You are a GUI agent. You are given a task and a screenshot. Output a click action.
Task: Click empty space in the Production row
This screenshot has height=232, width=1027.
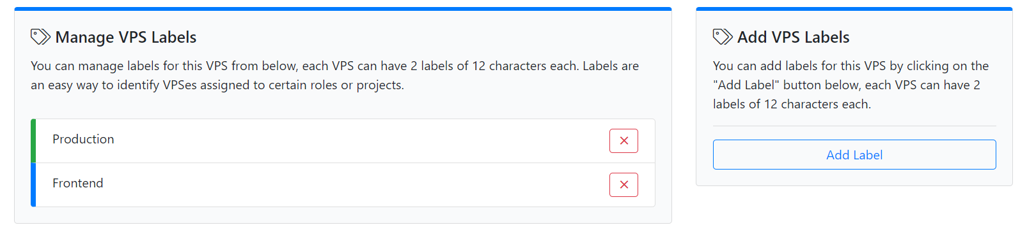(x=358, y=141)
